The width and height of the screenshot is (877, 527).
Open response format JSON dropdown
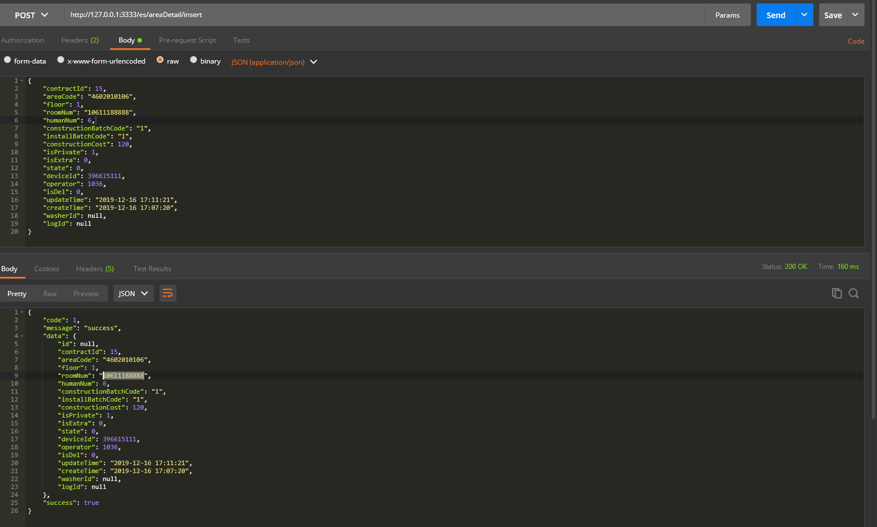click(133, 293)
